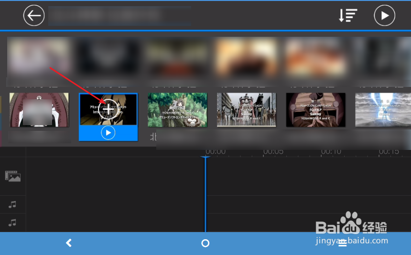Select the forest bird nest video thumbnail
The image size is (411, 255).
click(177, 110)
